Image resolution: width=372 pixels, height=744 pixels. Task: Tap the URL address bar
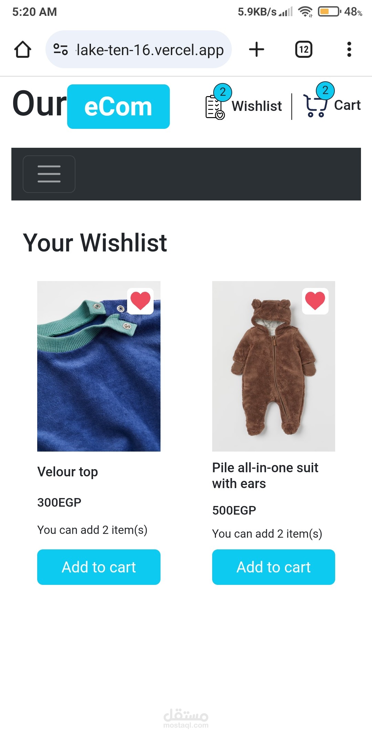coord(150,50)
